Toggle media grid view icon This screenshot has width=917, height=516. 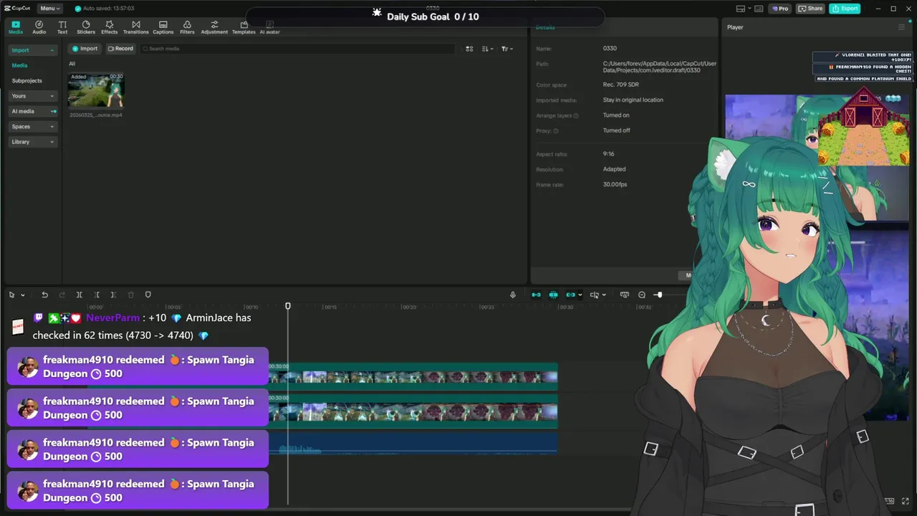pyautogui.click(x=469, y=49)
